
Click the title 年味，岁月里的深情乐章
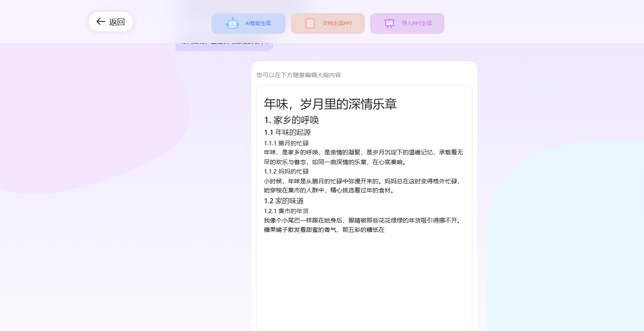point(330,104)
